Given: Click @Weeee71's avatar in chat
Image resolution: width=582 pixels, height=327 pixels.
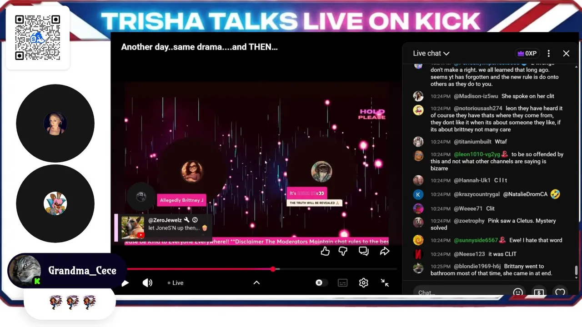Looking at the screenshot, I should point(418,208).
